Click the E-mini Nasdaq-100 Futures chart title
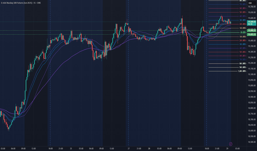This screenshot has width=257, height=151. 21,3
